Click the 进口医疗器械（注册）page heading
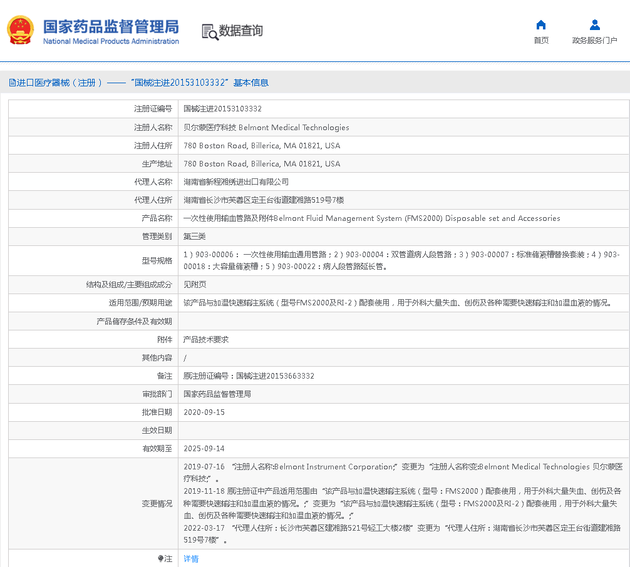630x567 pixels. [59, 83]
